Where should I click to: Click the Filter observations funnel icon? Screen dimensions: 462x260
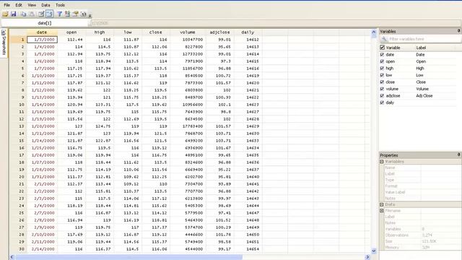[59, 14]
